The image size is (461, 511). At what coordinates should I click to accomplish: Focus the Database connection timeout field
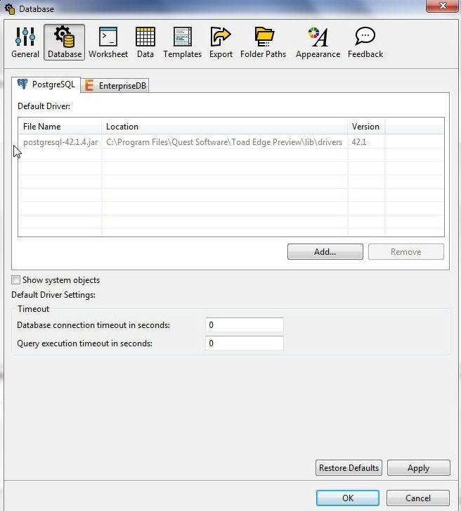tap(245, 325)
